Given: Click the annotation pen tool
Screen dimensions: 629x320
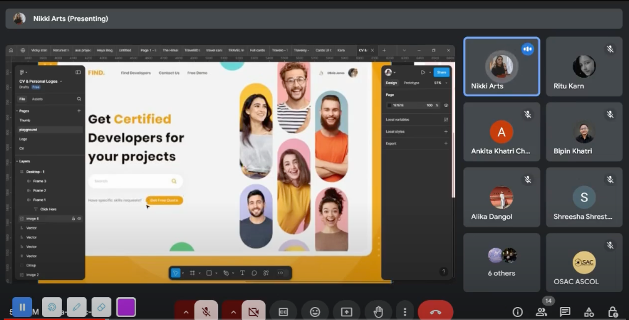Looking at the screenshot, I should (x=77, y=307).
